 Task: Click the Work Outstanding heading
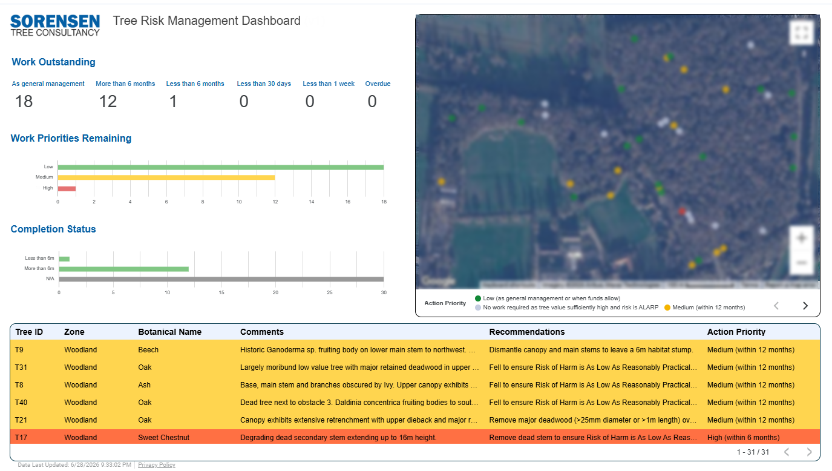point(53,62)
